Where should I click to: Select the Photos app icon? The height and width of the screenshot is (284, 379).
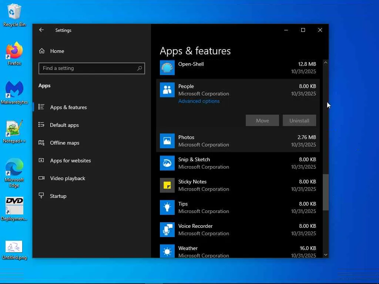pyautogui.click(x=167, y=141)
